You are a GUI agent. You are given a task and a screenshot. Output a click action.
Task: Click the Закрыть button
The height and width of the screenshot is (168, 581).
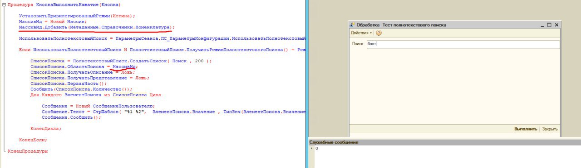point(550,129)
